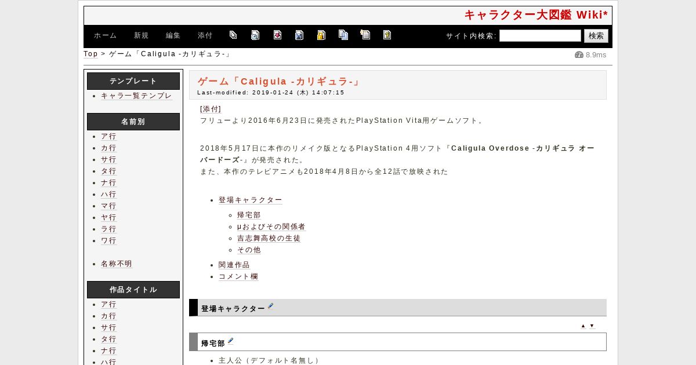Click the page title ゲーム「Caligula -カリギュラ-」
Screen dimensions: 696x365
279,82
